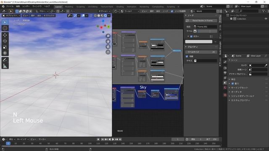Open the オプション dropdown in viewport
269x151 pixels.
(x=104, y=11)
